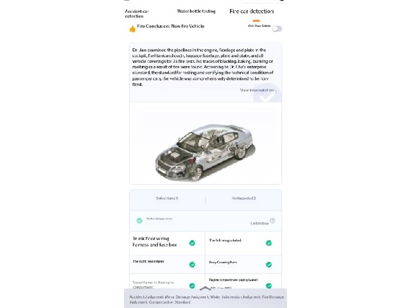Click check mark for Trunk floor wiring harness

click(192, 243)
